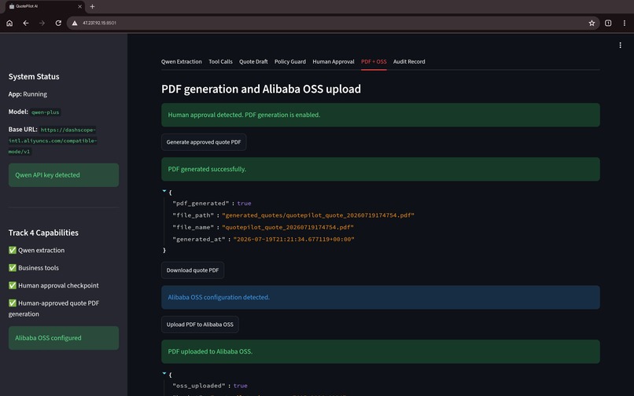Image resolution: width=634 pixels, height=396 pixels.
Task: Click the PDF generated successfully message
Action: coord(381,169)
